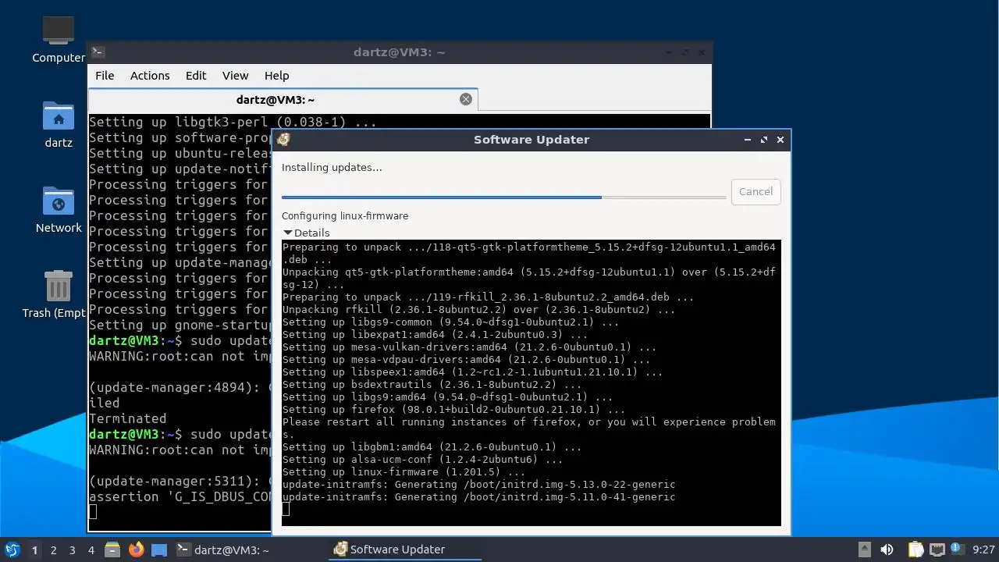Image resolution: width=999 pixels, height=562 pixels.
Task: Open the terminal File menu
Action: tap(105, 76)
